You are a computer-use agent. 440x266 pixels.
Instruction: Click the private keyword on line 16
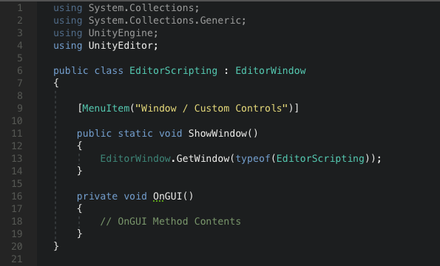[97, 197]
